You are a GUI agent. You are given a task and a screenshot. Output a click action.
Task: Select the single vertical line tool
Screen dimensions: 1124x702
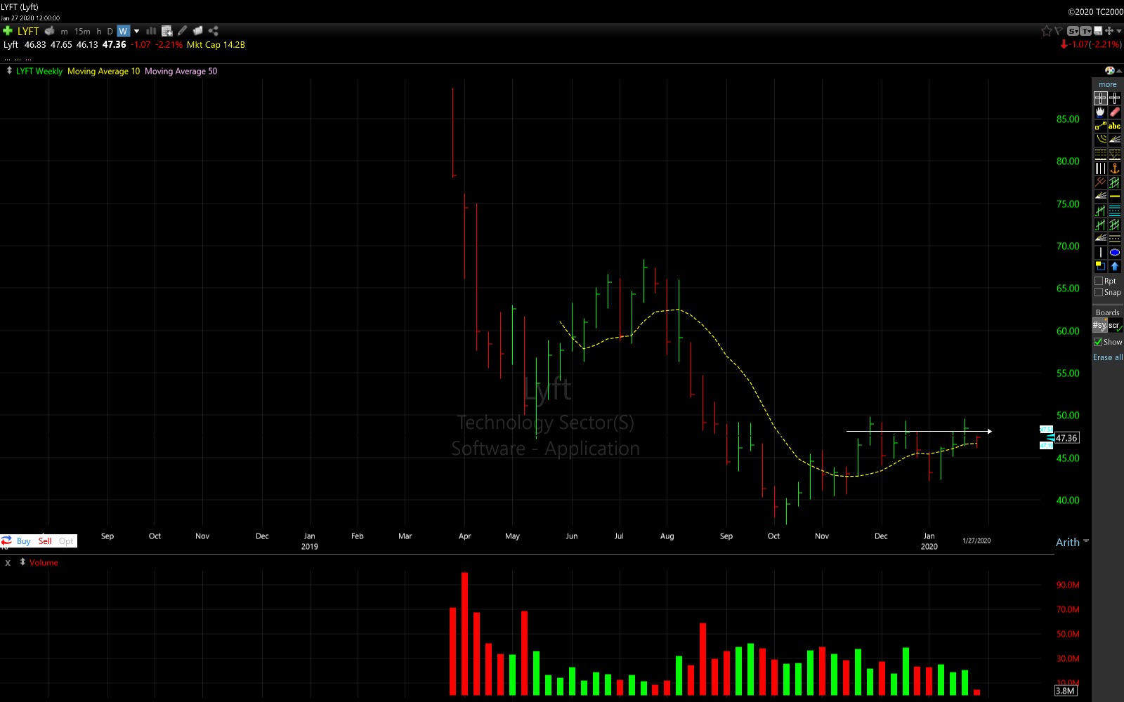pyautogui.click(x=1100, y=252)
